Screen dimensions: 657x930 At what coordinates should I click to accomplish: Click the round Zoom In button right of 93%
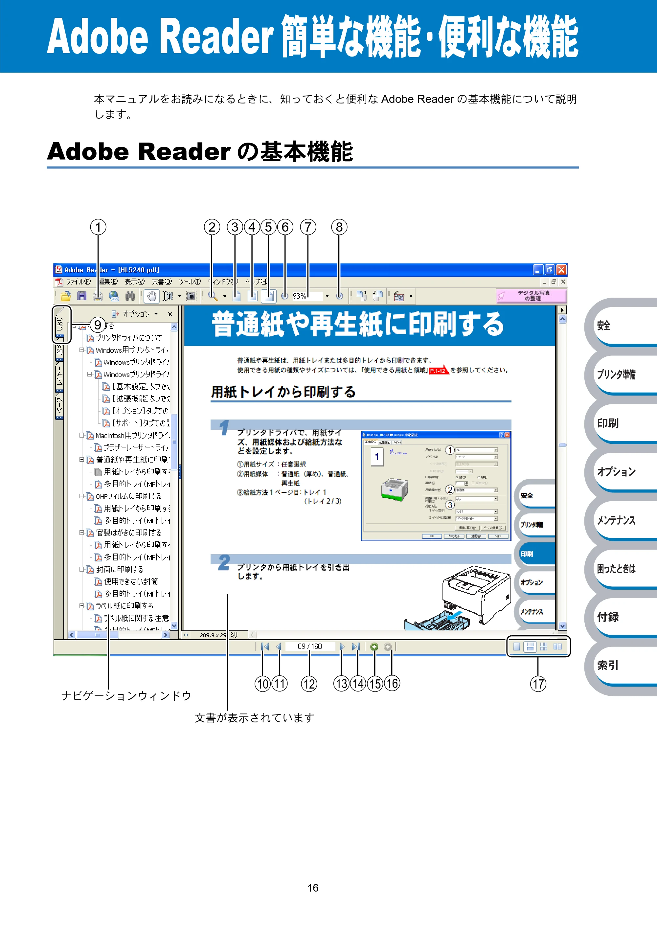[339, 296]
